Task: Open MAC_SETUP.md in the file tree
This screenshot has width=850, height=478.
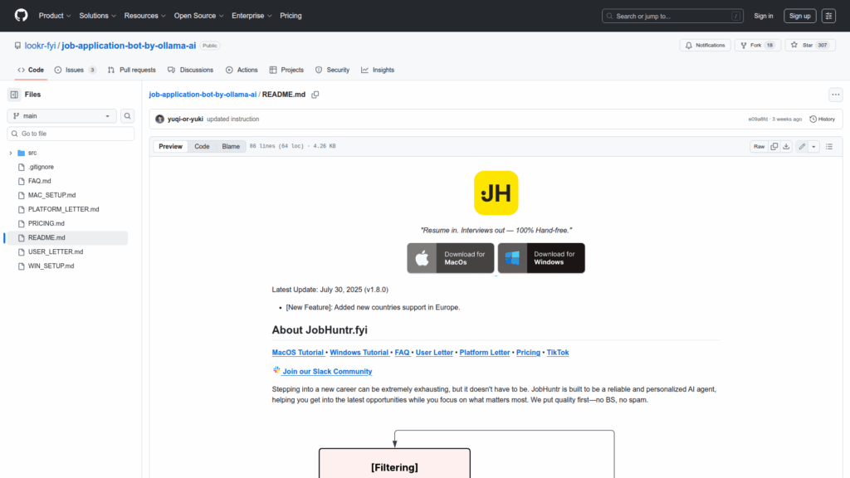Action: [x=52, y=195]
